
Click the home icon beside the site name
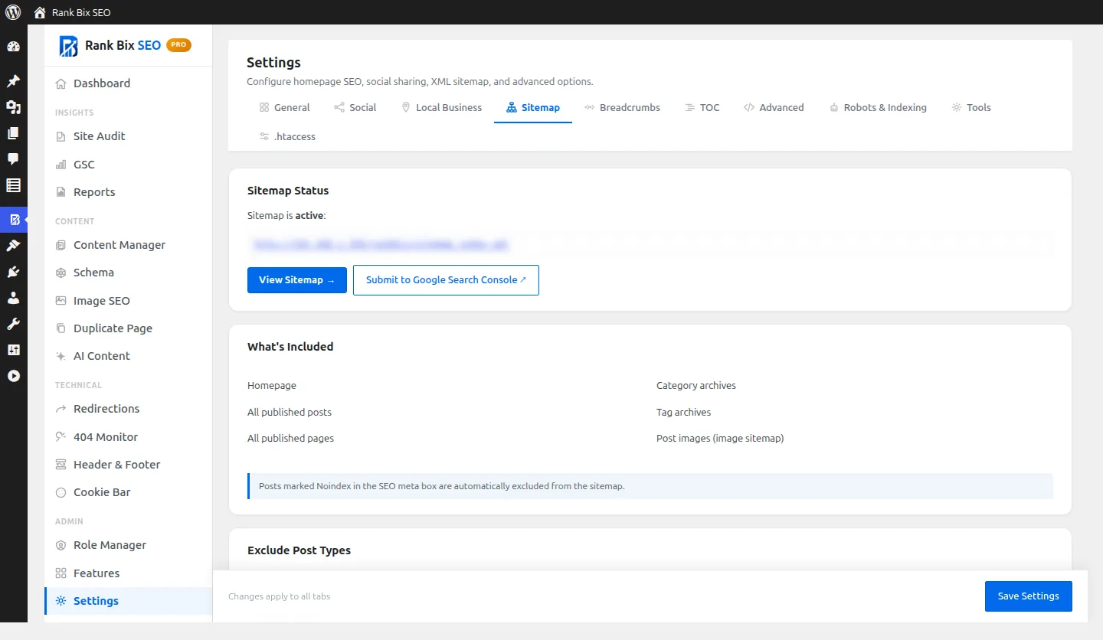tap(40, 12)
